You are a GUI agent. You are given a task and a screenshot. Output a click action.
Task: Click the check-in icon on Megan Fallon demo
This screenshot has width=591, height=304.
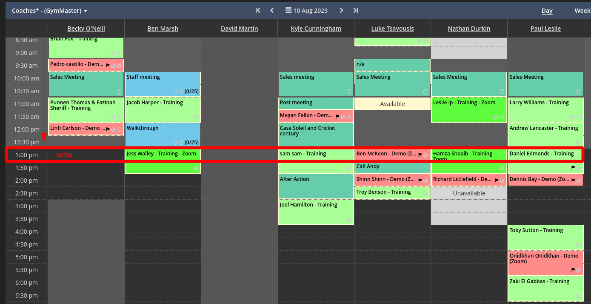(349, 117)
